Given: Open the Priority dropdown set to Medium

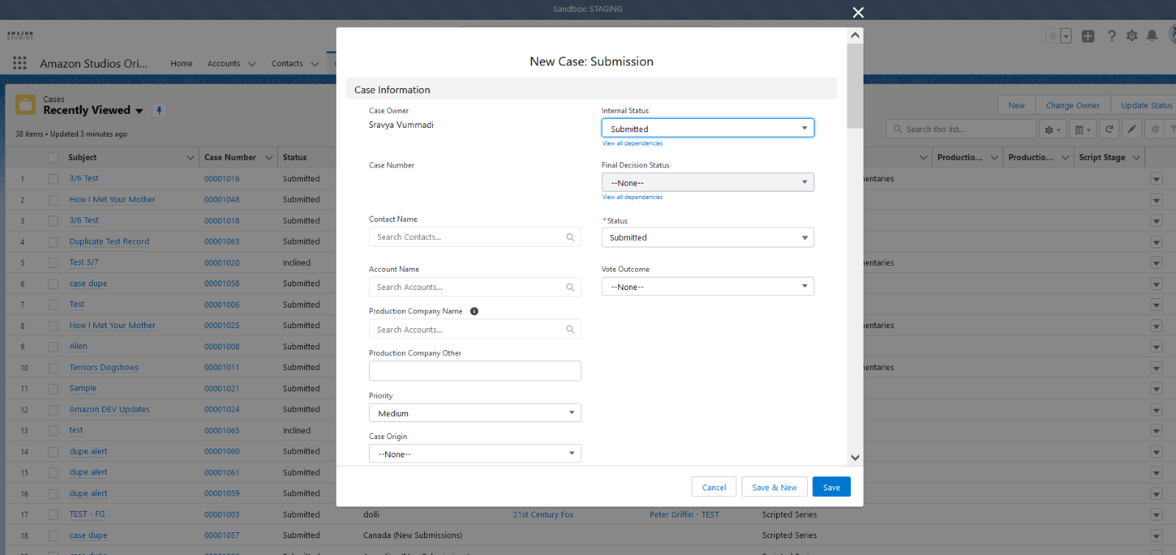Looking at the screenshot, I should 475,413.
